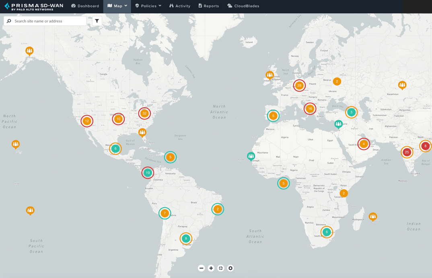Go to the Activity page

180,6
